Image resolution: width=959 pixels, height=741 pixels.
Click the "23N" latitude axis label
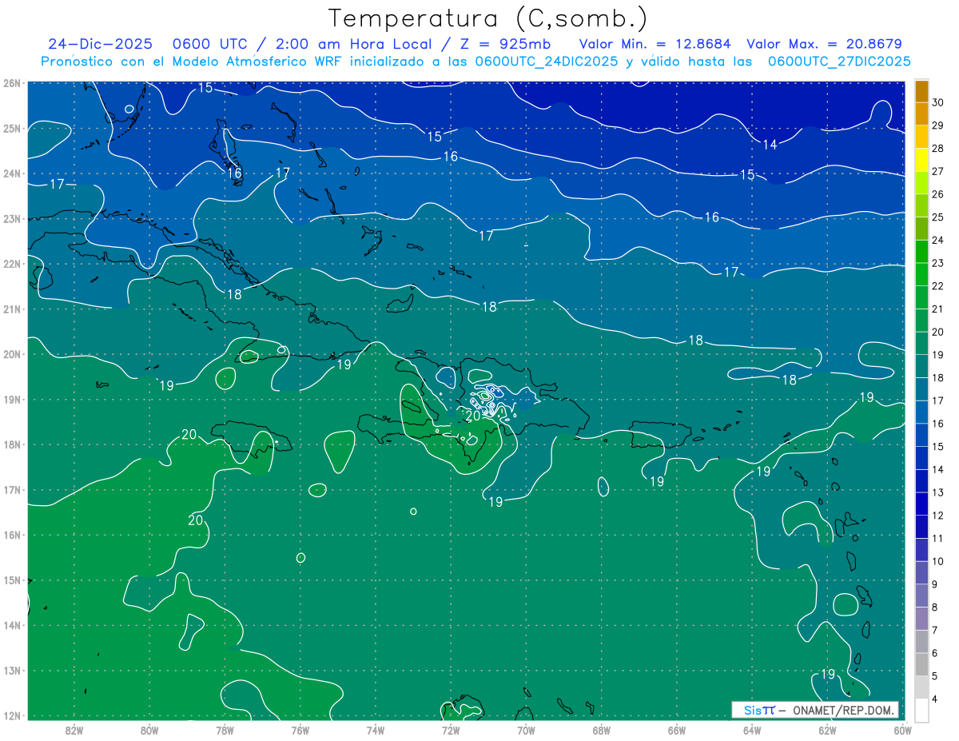11,219
